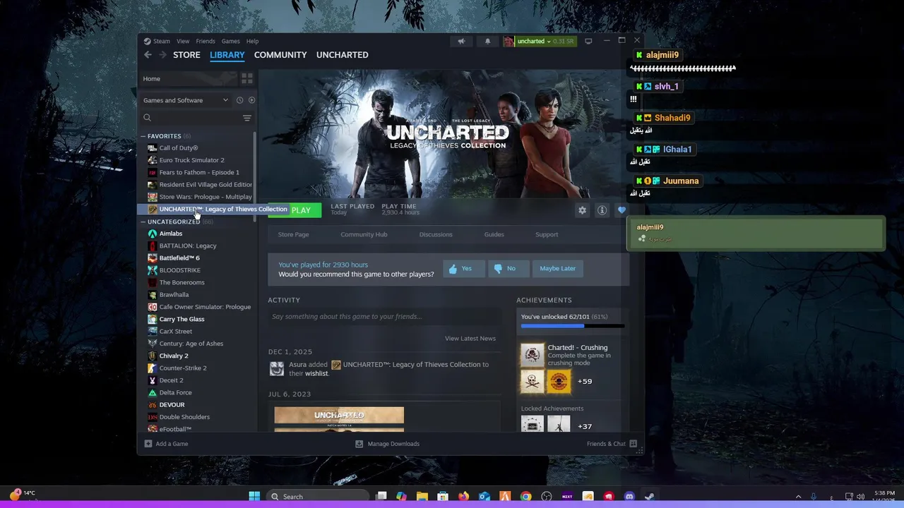The image size is (904, 508).
Task: Open Firefox from the taskbar
Action: [463, 497]
